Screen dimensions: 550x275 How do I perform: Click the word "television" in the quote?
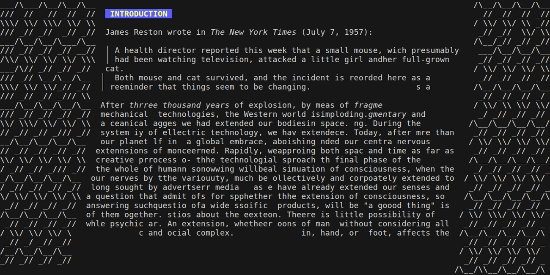coord(225,60)
